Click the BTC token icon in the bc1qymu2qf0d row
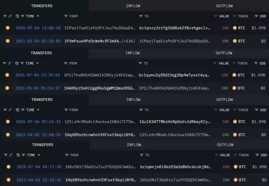 [234, 75]
